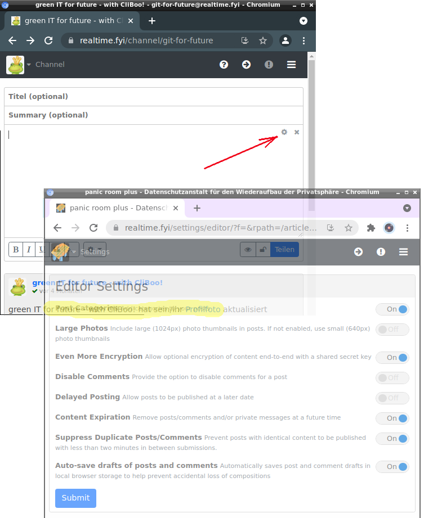Click the editor settings gear icon
This screenshot has width=424, height=518.
(284, 132)
